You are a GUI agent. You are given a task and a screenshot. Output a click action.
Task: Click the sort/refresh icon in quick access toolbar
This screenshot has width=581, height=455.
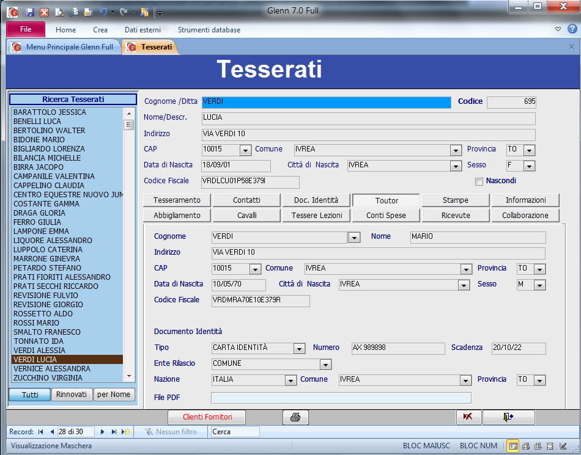pos(144,12)
